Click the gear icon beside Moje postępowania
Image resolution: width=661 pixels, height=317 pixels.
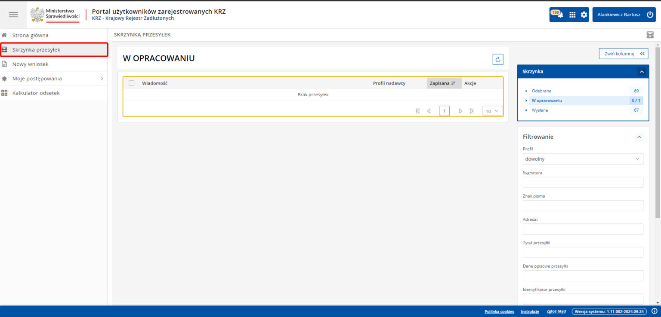click(4, 79)
